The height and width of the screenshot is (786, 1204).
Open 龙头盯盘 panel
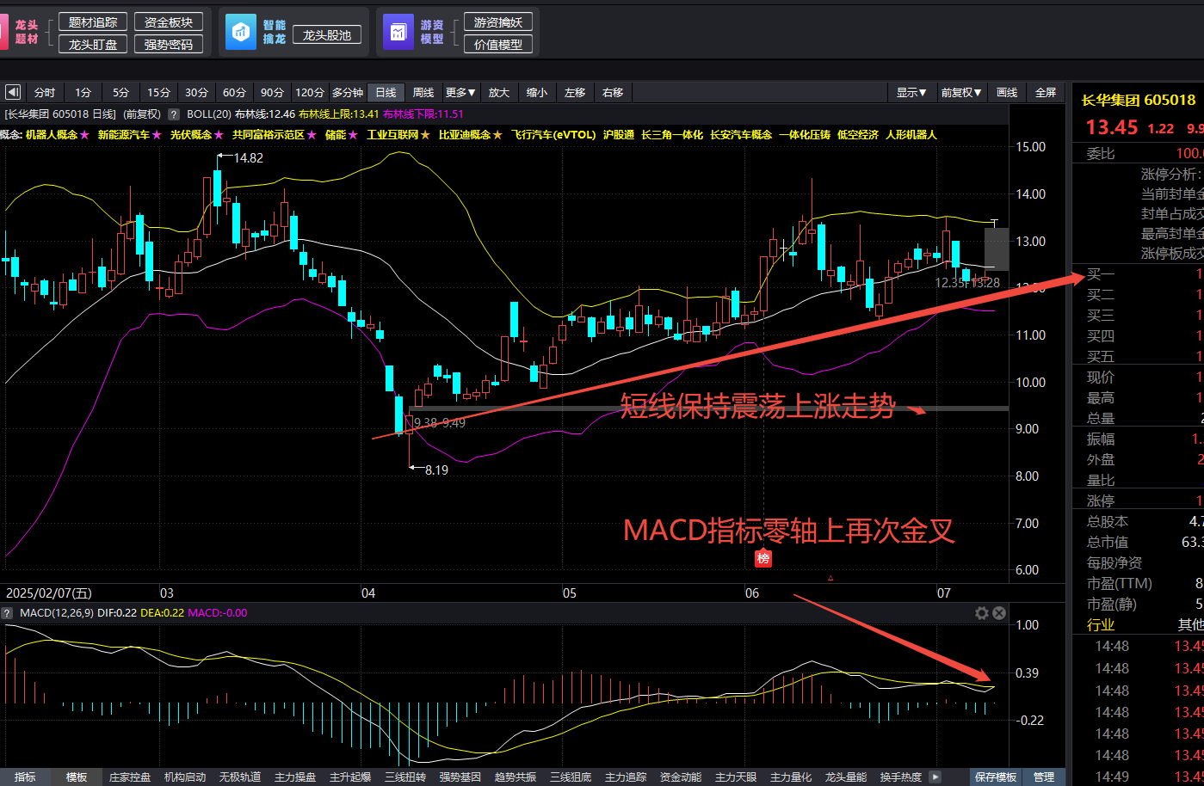pos(93,45)
